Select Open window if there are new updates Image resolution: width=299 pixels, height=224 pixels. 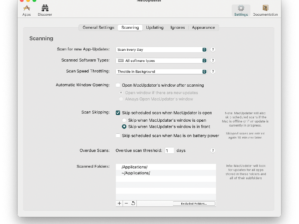coord(121,93)
